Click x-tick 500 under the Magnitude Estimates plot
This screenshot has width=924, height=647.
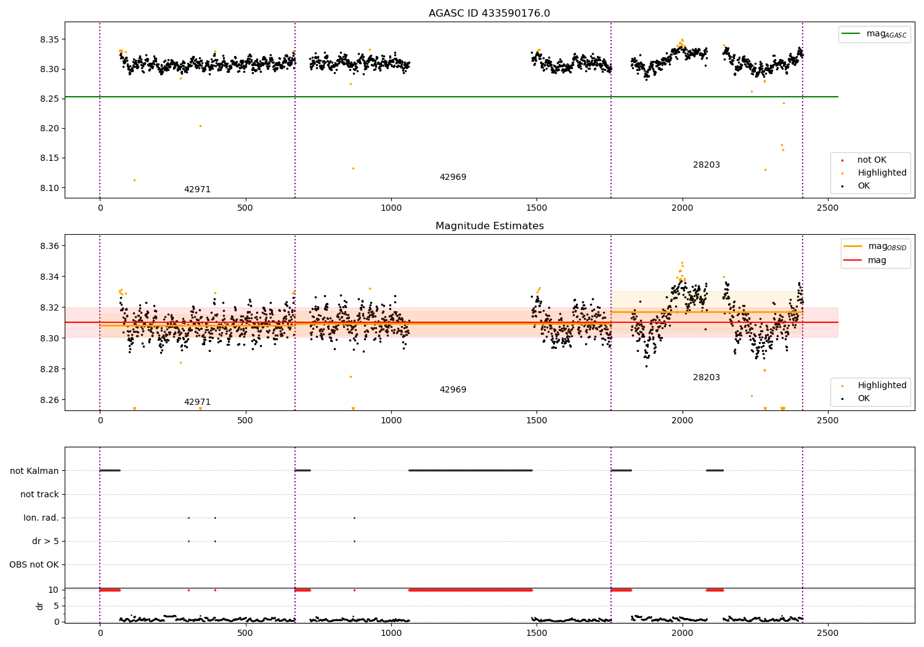coord(245,420)
